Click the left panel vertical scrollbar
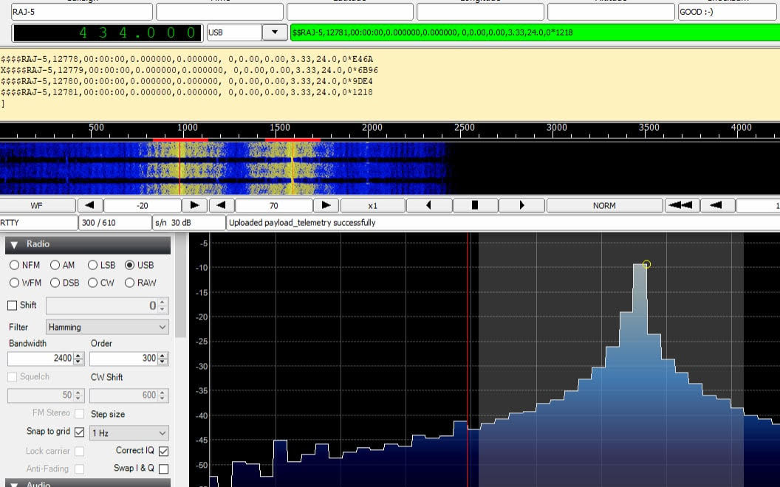Screen dimensions: 780x487 click(x=181, y=285)
